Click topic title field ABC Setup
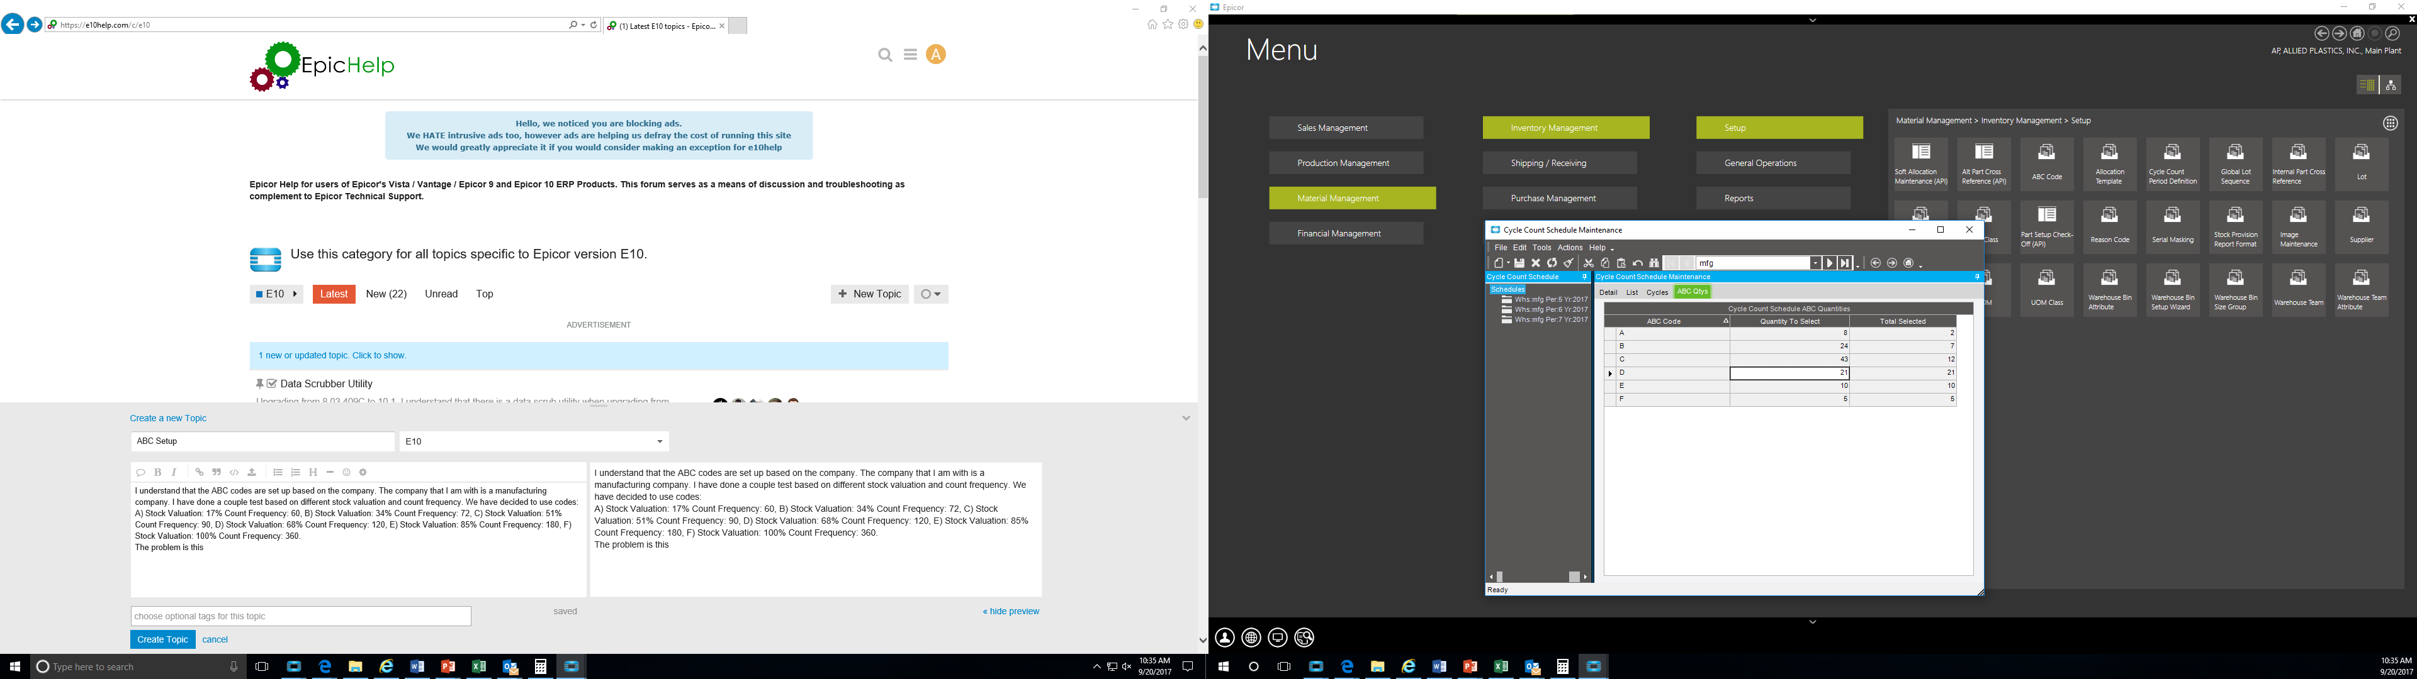The image size is (2417, 679). 262,442
